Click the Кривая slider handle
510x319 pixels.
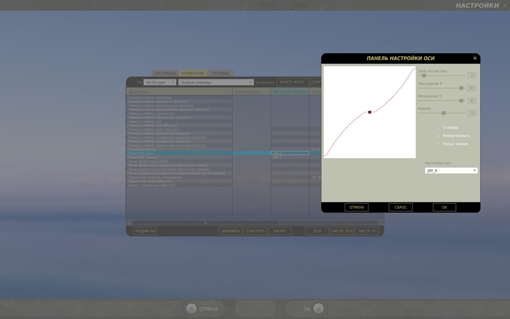tap(443, 113)
